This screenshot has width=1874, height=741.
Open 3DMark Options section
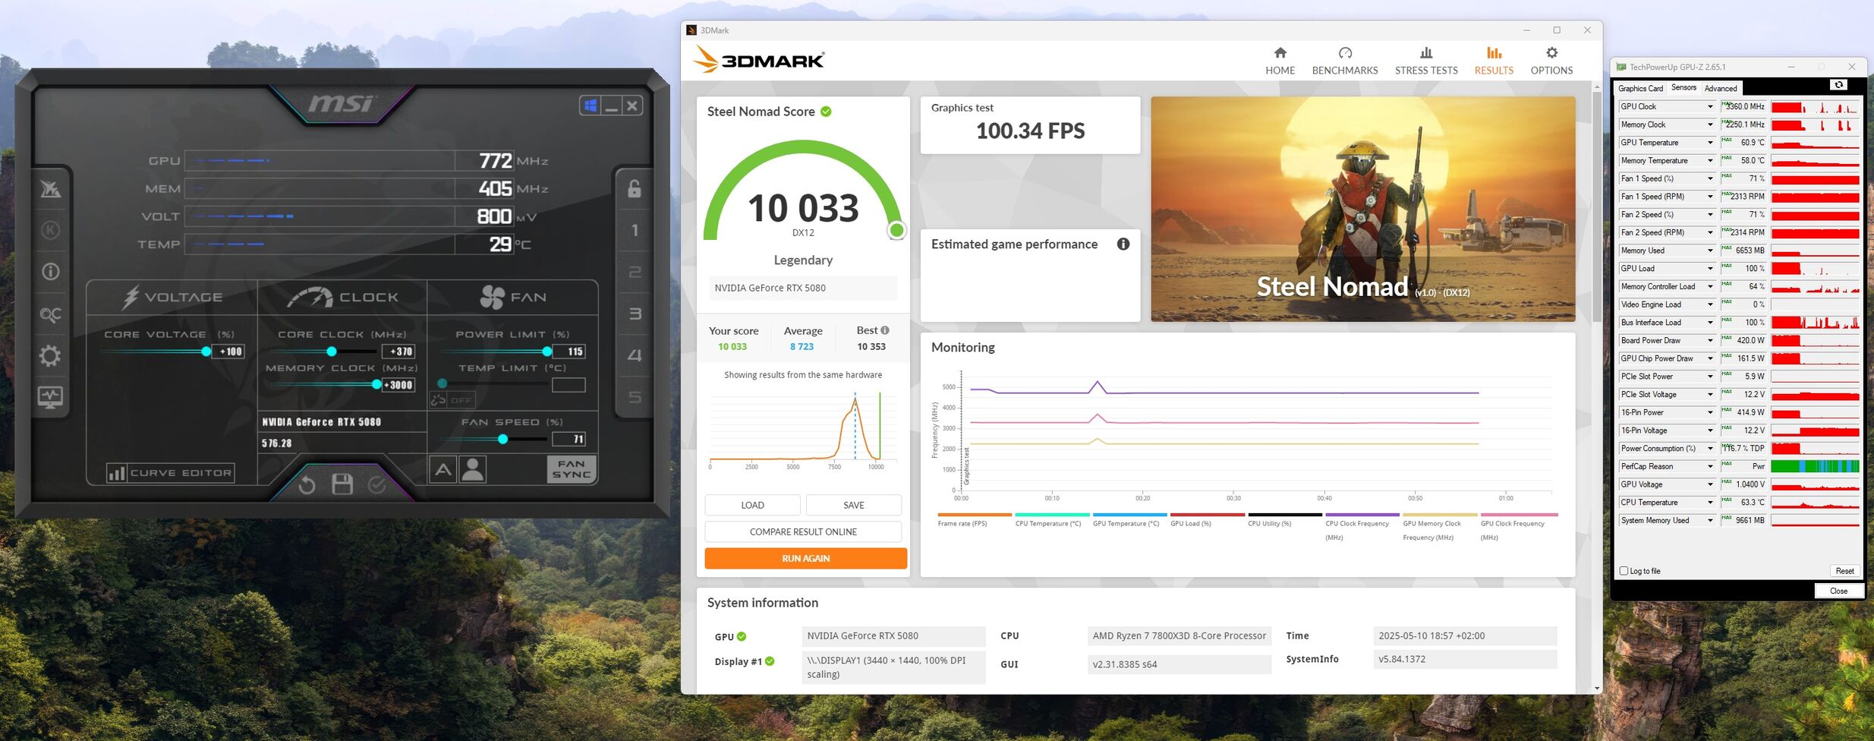click(1551, 61)
